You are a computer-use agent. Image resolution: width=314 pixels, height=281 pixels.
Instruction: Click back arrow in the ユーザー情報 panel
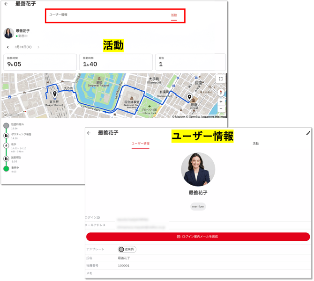point(89,133)
